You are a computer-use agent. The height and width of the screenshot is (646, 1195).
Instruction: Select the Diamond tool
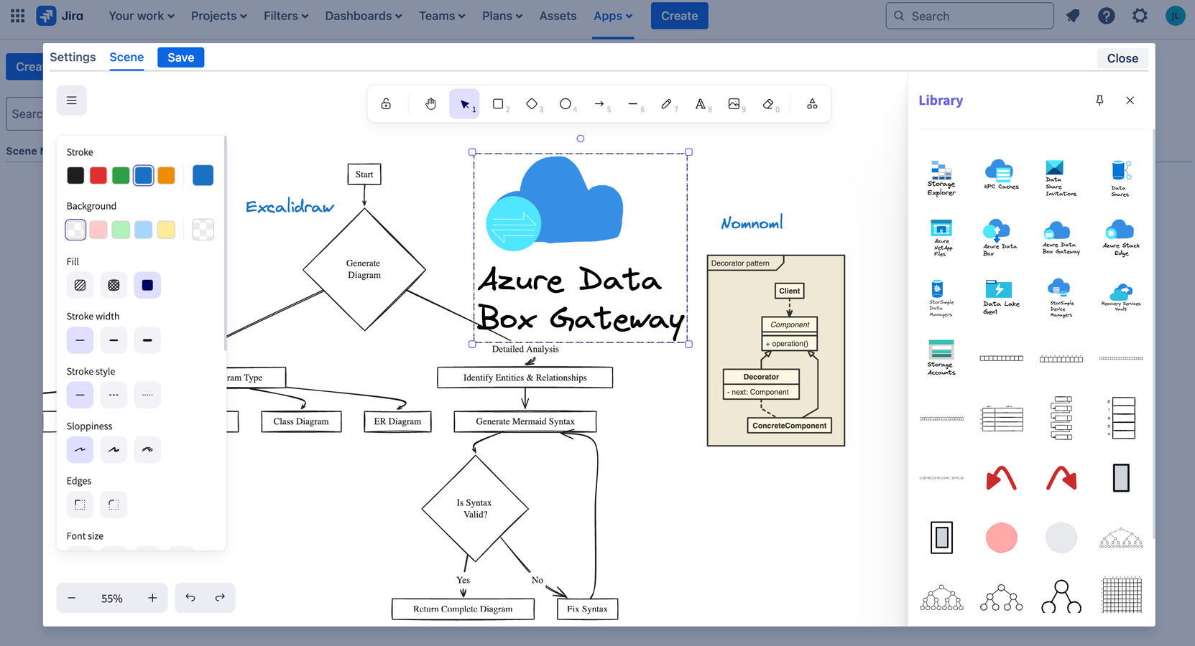point(532,104)
